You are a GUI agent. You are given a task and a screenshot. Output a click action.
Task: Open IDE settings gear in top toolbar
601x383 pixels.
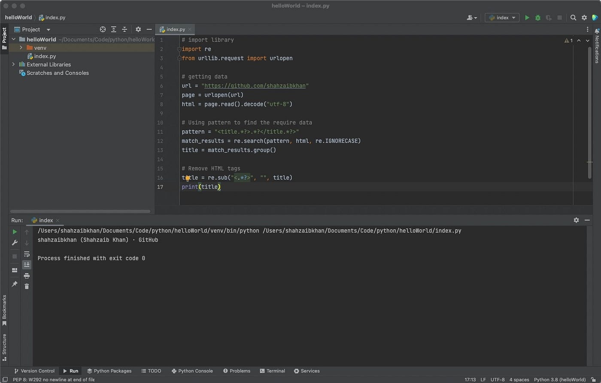[584, 18]
